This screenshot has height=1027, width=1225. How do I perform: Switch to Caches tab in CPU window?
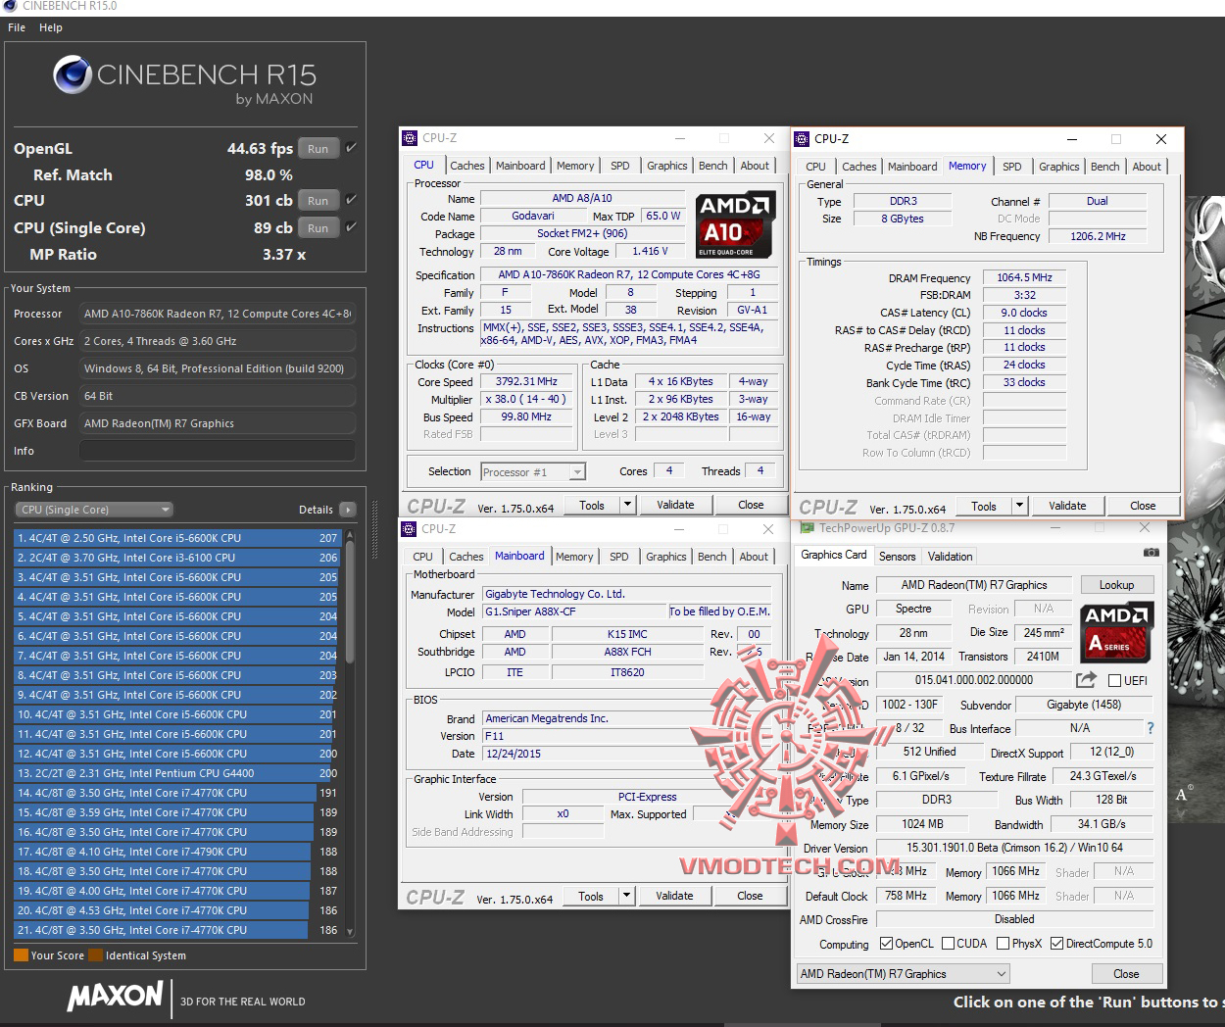click(466, 166)
